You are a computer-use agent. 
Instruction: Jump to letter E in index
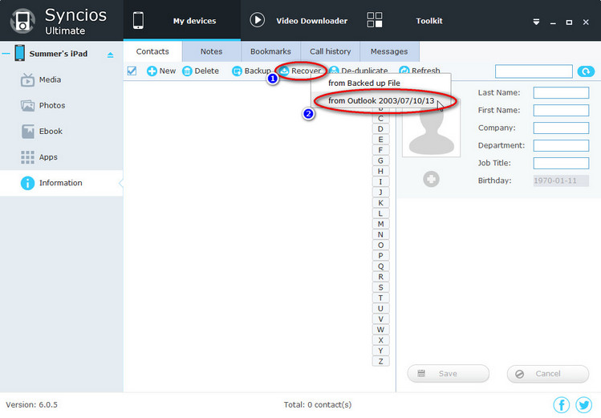tap(380, 140)
